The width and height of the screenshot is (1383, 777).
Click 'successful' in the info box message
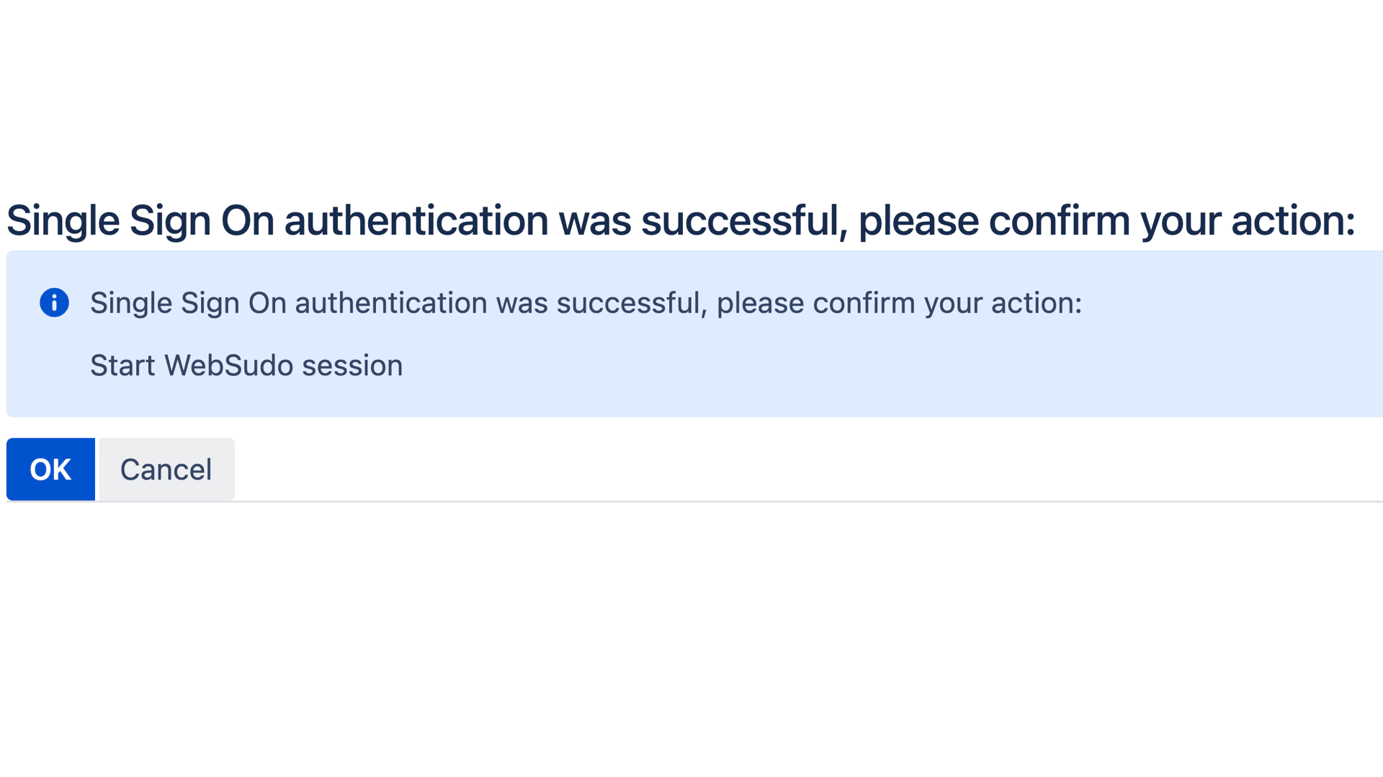[630, 303]
